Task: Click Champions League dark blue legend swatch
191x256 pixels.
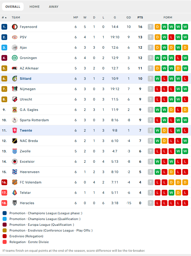Action: point(5,213)
